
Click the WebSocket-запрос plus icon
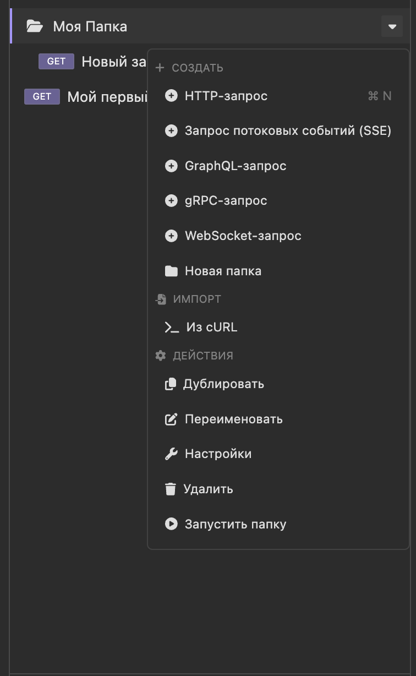[171, 235]
